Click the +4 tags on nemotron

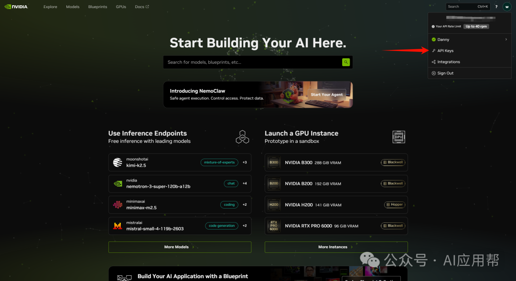click(x=245, y=184)
